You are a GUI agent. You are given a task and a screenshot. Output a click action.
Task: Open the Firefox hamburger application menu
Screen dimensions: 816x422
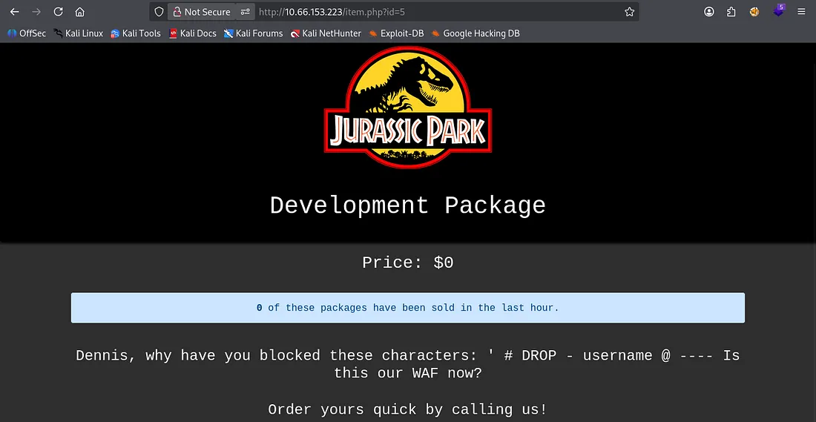pyautogui.click(x=801, y=12)
